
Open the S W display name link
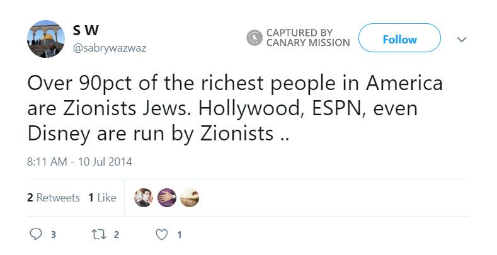tap(86, 31)
